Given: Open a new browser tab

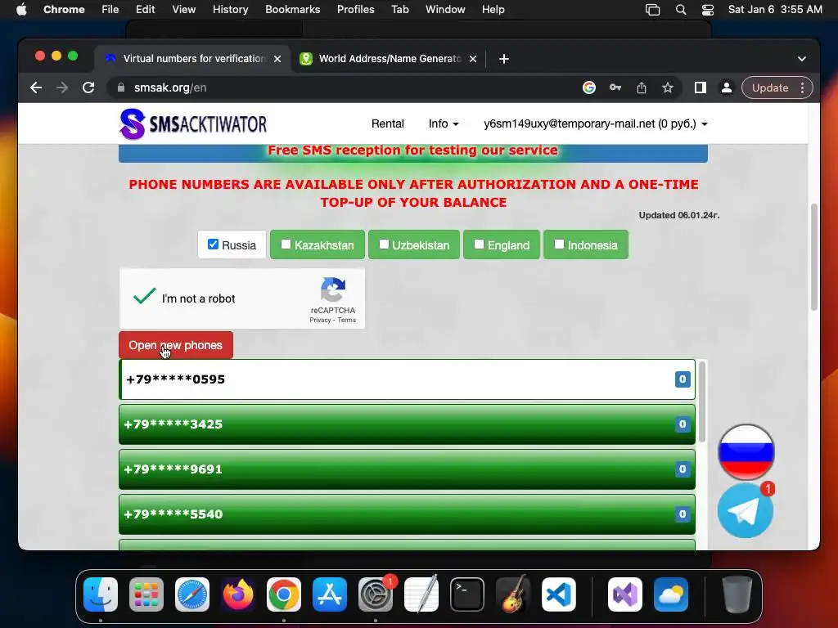Looking at the screenshot, I should click(x=503, y=59).
